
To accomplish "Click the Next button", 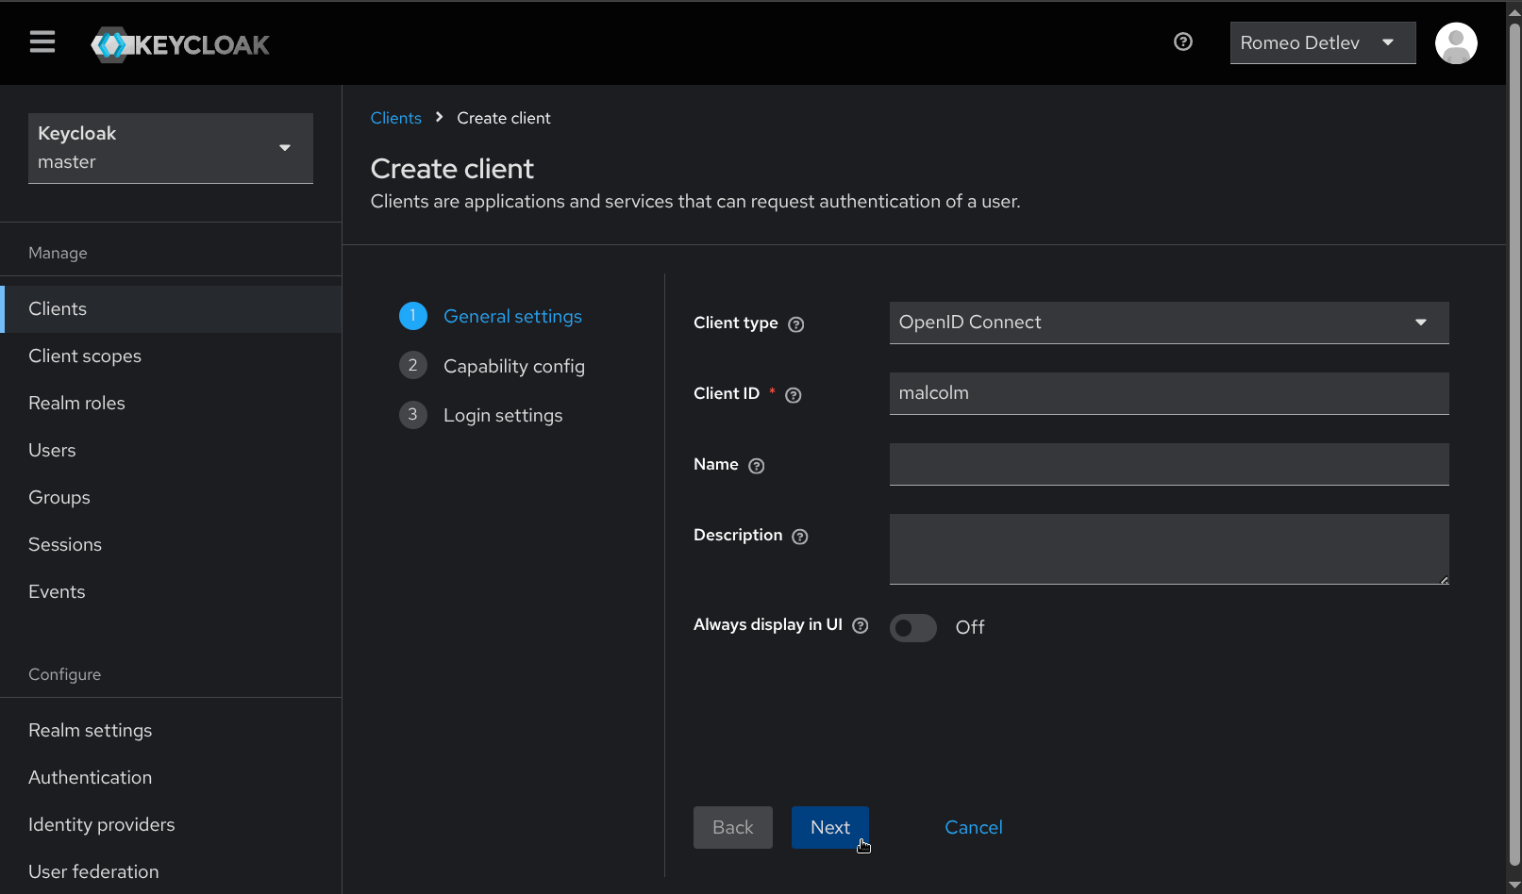I will coord(830,828).
